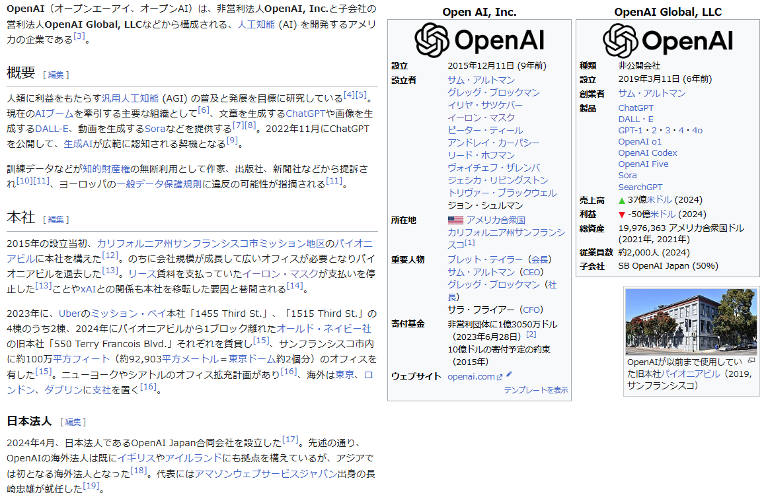Open the ChatGPT product link in the infobox

(x=636, y=108)
